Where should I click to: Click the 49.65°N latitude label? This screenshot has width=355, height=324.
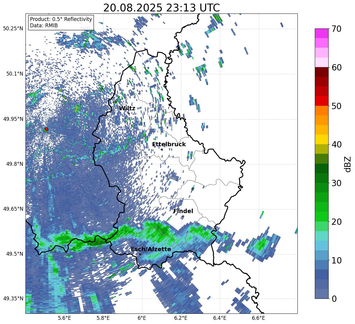click(x=13, y=209)
